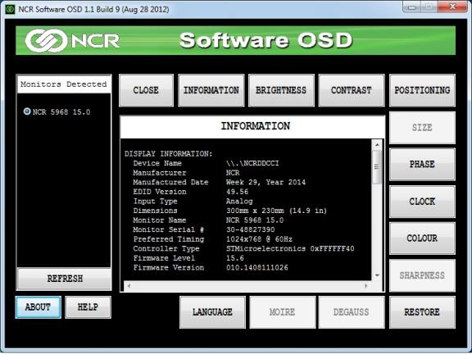The width and height of the screenshot is (472, 354).
Task: Select the NCR 5968 15.0 monitor radio button
Action: [x=27, y=111]
